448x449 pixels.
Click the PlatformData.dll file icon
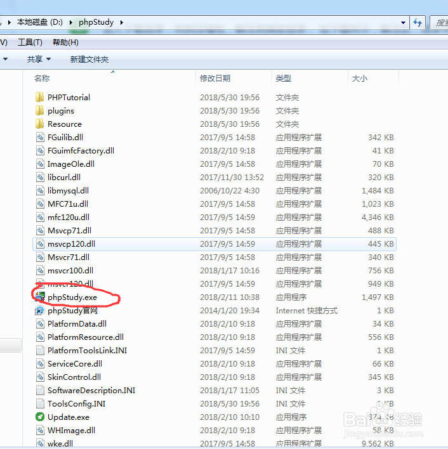(x=40, y=323)
